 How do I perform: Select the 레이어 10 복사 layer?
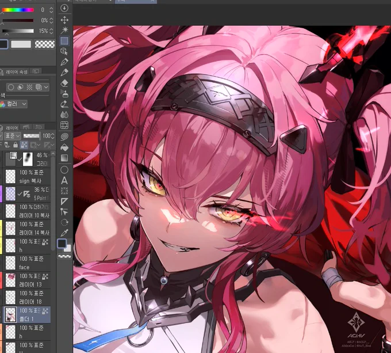pyautogui.click(x=28, y=211)
